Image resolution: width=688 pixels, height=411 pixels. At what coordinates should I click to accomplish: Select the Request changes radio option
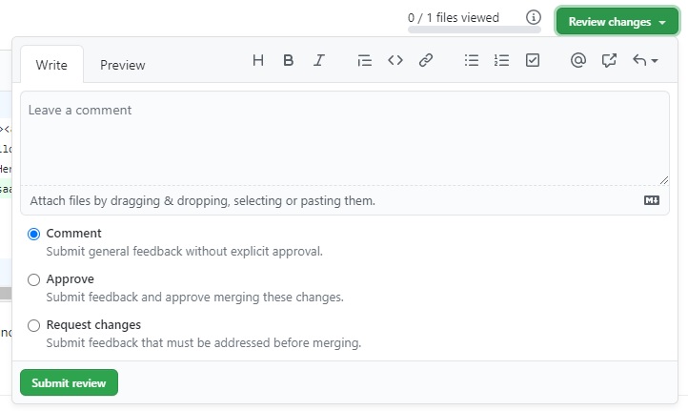[34, 325]
